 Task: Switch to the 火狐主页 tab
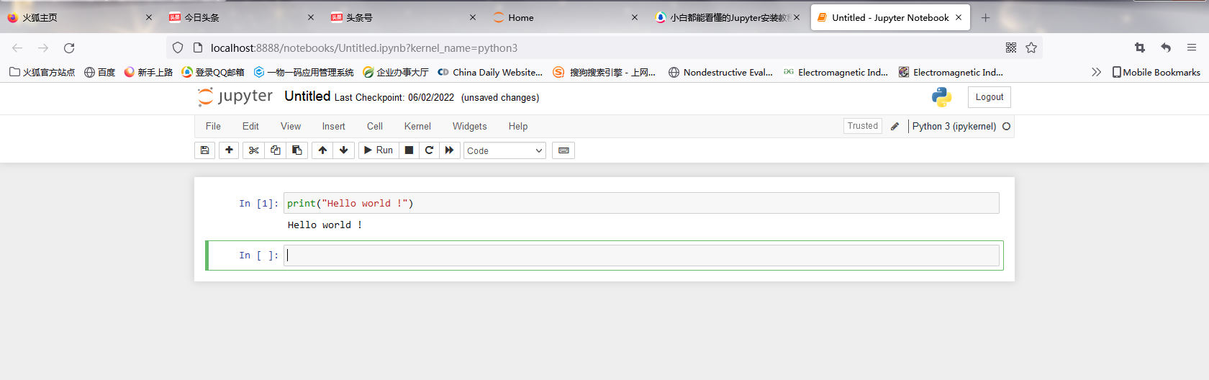[x=79, y=17]
